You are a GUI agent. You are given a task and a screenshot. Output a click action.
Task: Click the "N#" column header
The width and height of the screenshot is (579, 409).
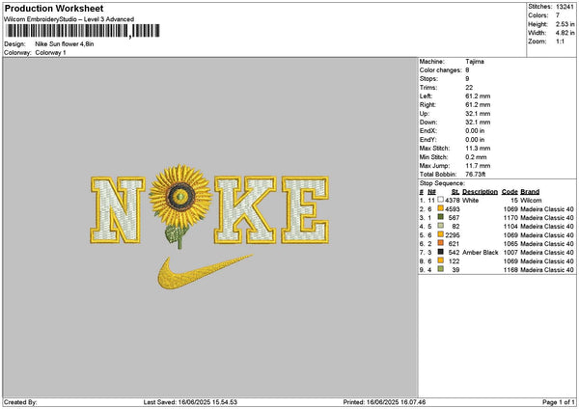point(431,192)
